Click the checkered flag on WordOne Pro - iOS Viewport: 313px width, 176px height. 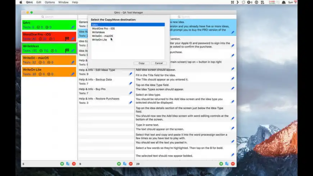coord(67,39)
